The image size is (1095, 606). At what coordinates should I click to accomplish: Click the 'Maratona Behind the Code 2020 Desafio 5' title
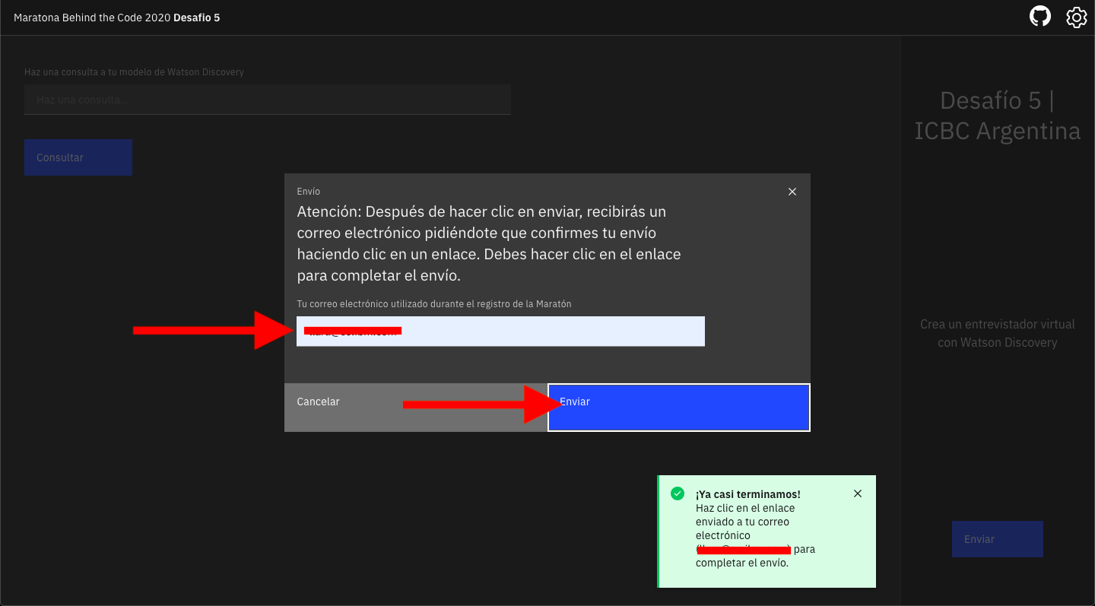(x=117, y=17)
